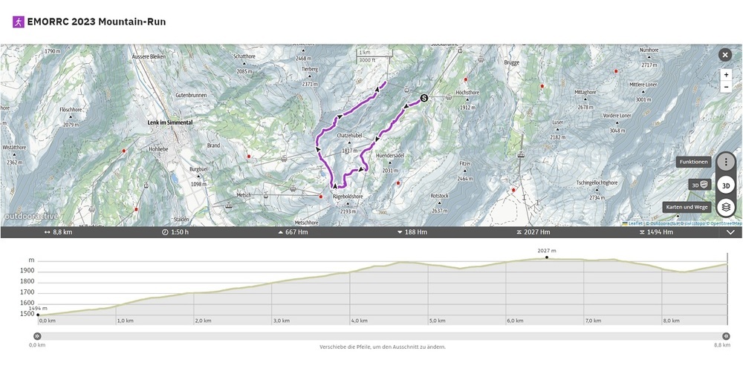Click the 667 Hm ascent stat
Viewport: 743px width, 371px height.
[293, 232]
